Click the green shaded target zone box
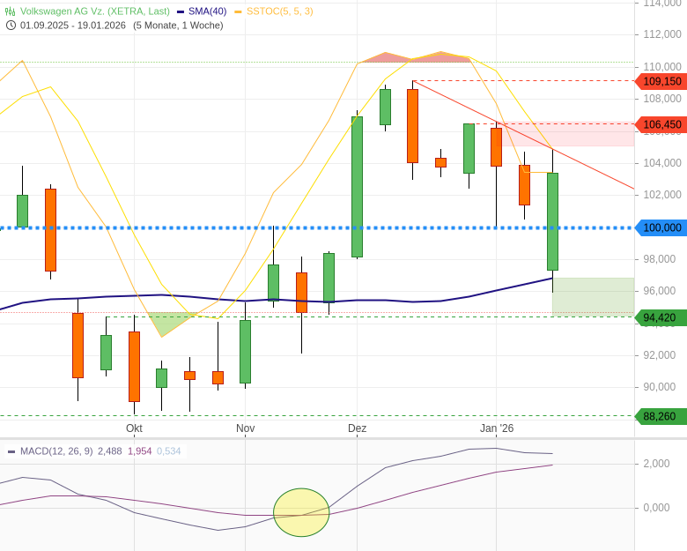 pyautogui.click(x=593, y=295)
